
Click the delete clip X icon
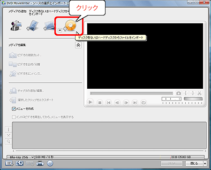(8, 135)
